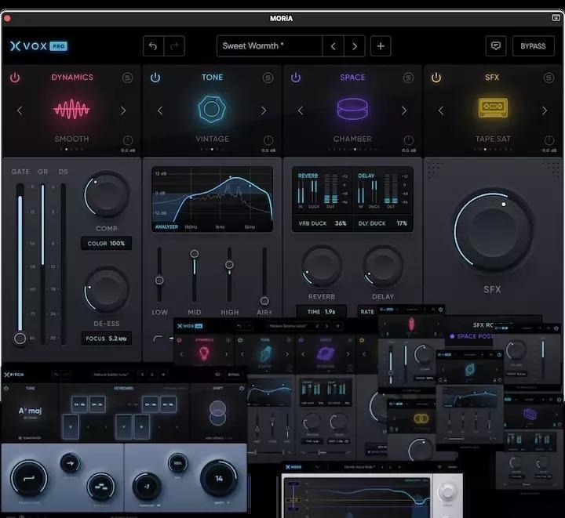Switch to next SFX style

point(544,110)
